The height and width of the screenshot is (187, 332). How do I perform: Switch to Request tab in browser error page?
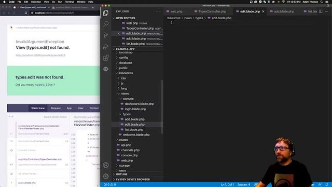click(x=56, y=108)
